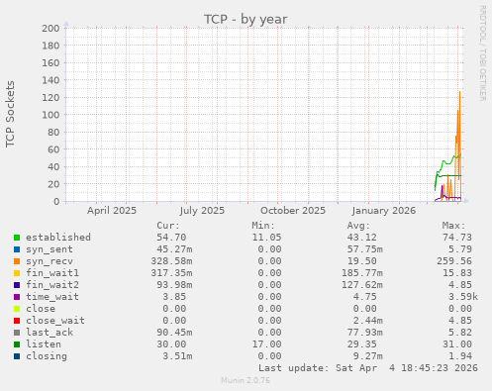492x391 pixels.
Task: Click the Last update timestamp text
Action: [x=368, y=368]
